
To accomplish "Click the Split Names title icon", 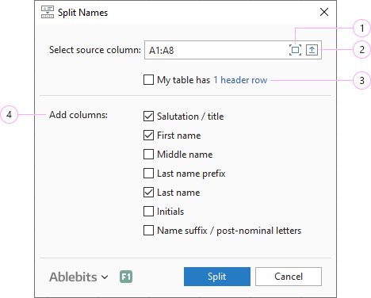I will pos(48,12).
